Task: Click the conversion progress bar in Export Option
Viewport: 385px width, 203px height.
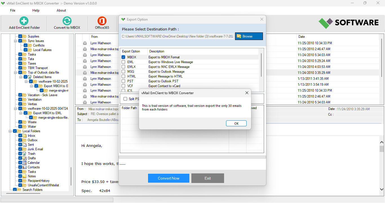Action: point(192,157)
